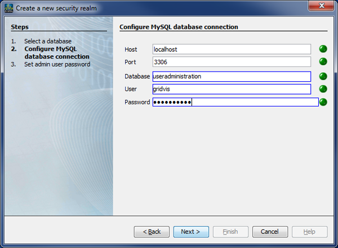Click the green status indicator beside Port

point(323,61)
